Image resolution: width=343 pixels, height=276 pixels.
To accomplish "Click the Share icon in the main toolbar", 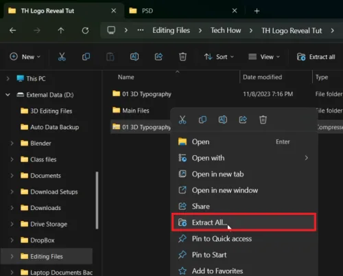I will click(x=158, y=56).
